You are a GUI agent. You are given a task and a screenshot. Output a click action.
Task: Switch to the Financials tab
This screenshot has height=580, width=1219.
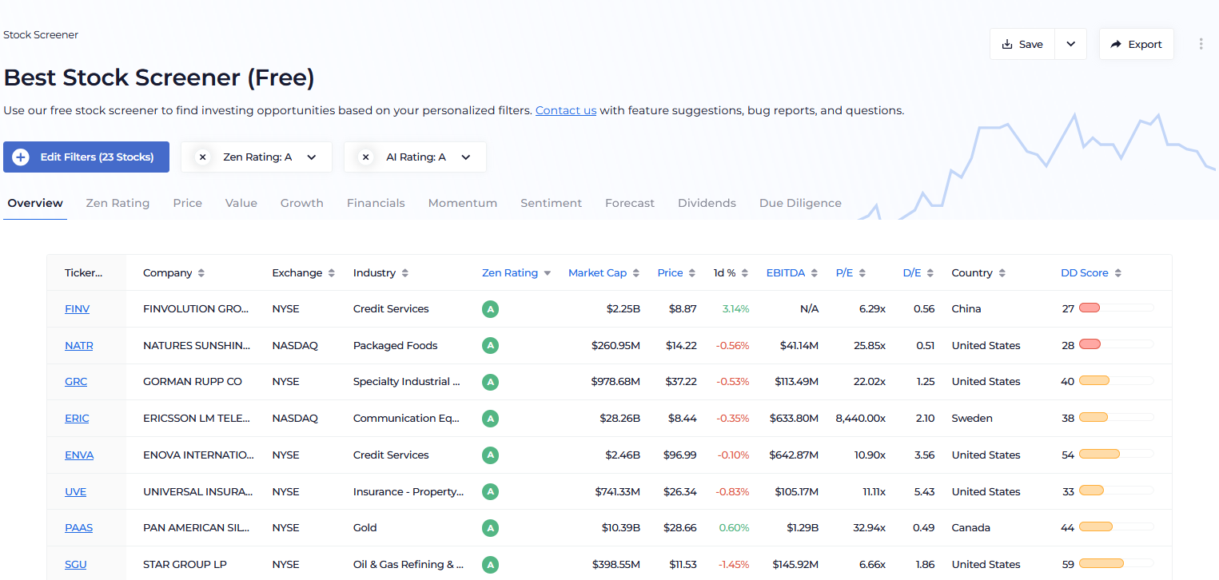tap(376, 203)
